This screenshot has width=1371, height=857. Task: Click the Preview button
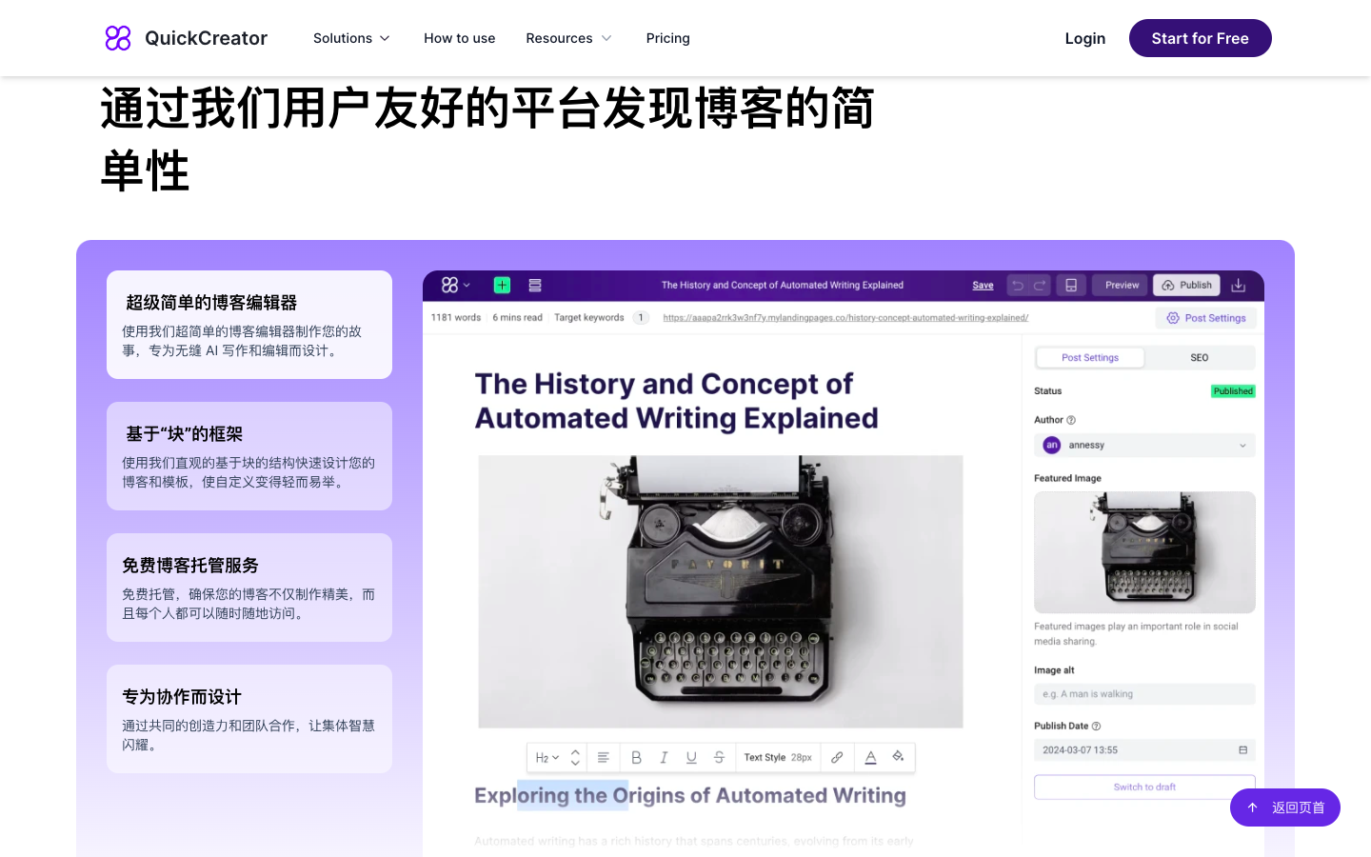(x=1122, y=286)
